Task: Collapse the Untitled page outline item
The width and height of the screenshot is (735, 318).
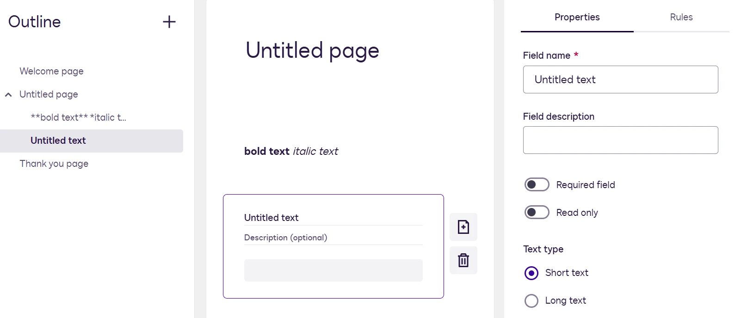Action: 8,95
